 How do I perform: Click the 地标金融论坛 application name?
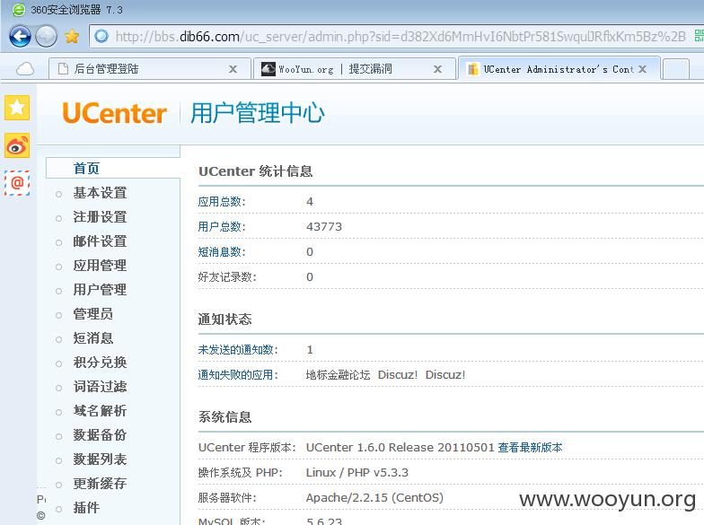click(x=338, y=375)
